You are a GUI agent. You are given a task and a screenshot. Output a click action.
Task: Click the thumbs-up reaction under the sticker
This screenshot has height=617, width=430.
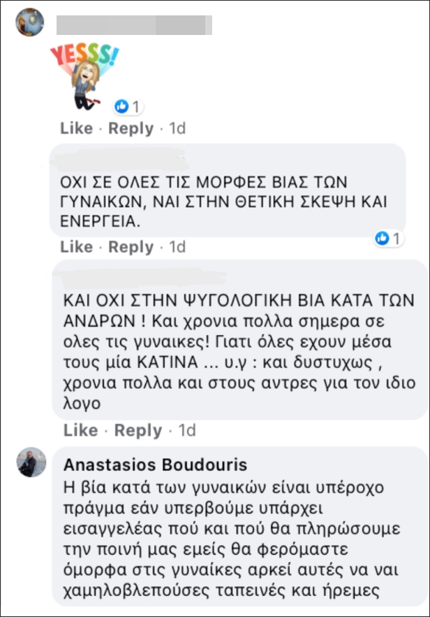coord(121,106)
